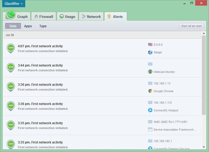
Task: Click the Connectify Hotspot icon
Action: [150, 110]
